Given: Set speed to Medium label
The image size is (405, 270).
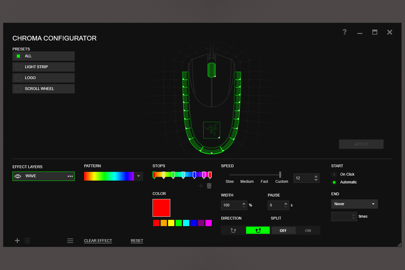Looking at the screenshot, I should 247,182.
